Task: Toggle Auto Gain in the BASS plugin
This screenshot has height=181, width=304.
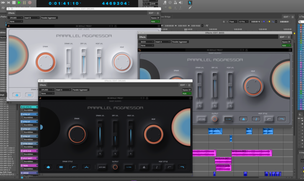Action: coord(202,119)
